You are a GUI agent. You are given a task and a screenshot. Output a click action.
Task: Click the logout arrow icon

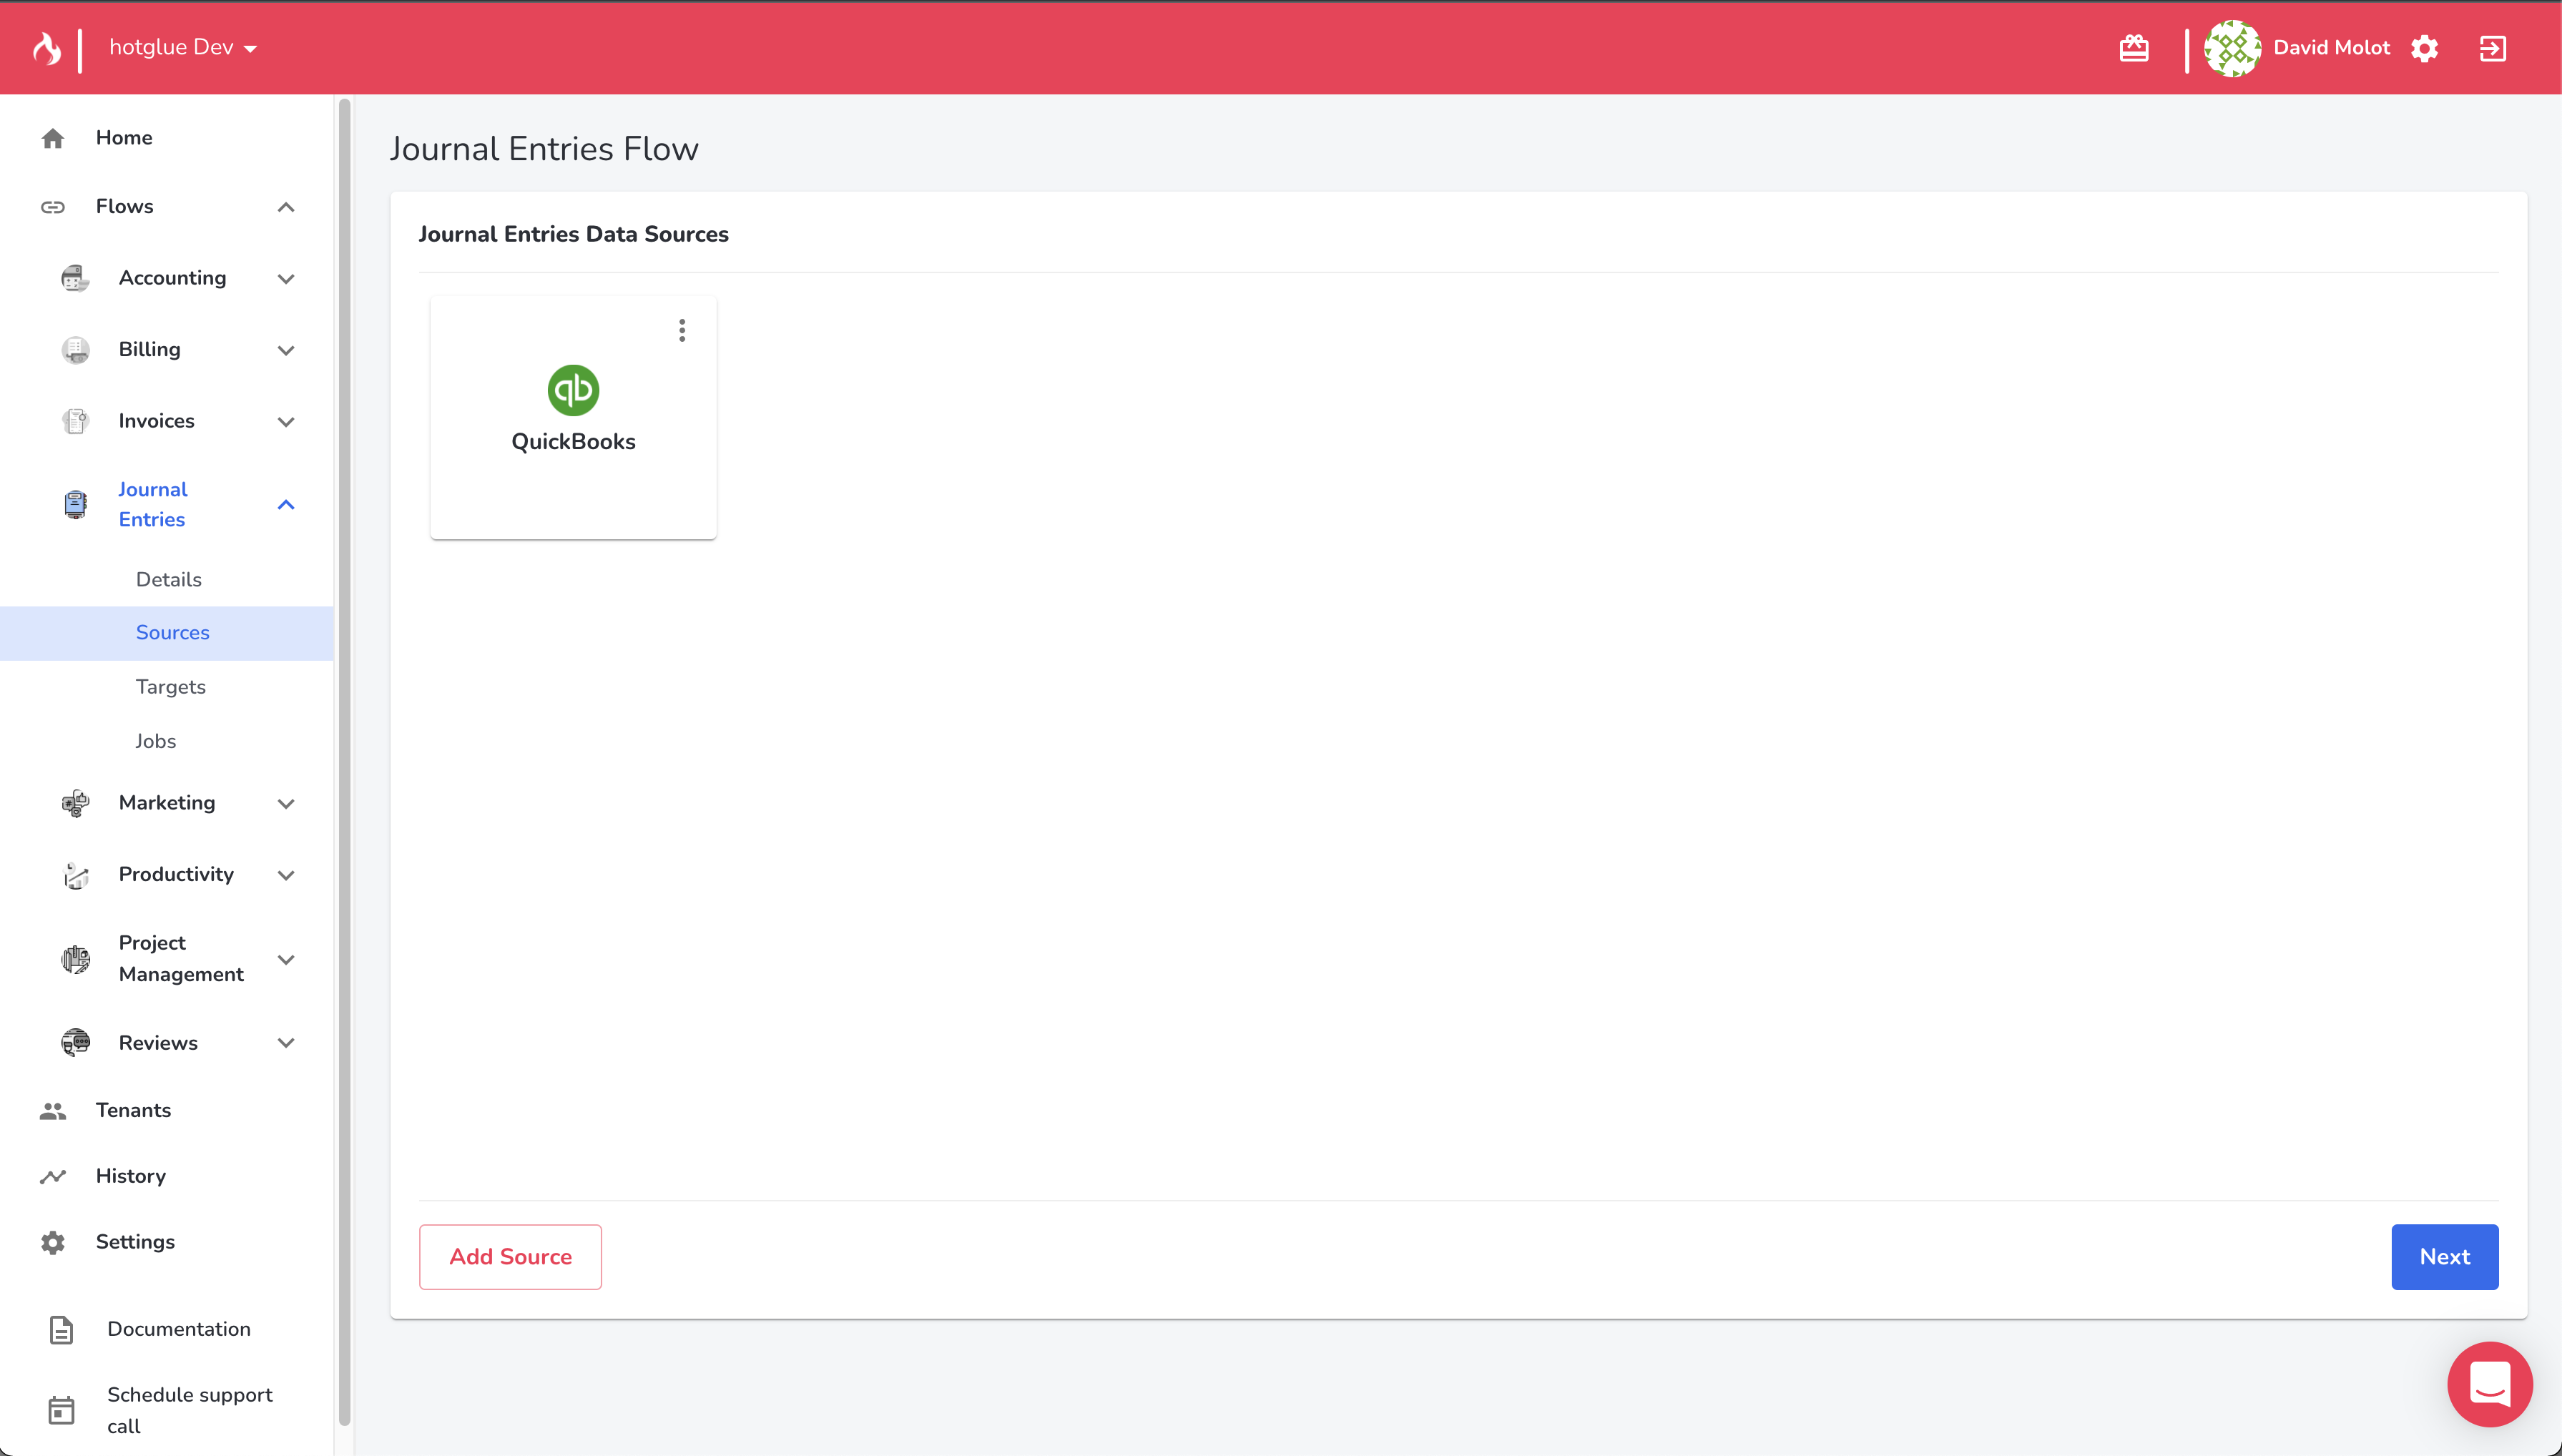point(2492,48)
